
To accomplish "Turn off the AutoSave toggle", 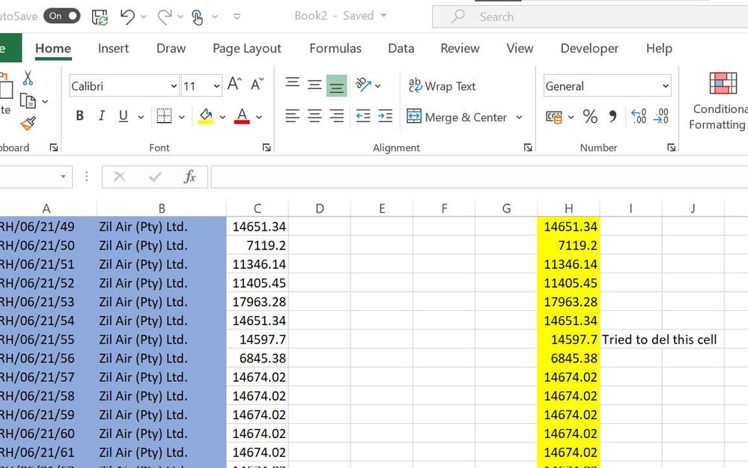I will 61,16.
